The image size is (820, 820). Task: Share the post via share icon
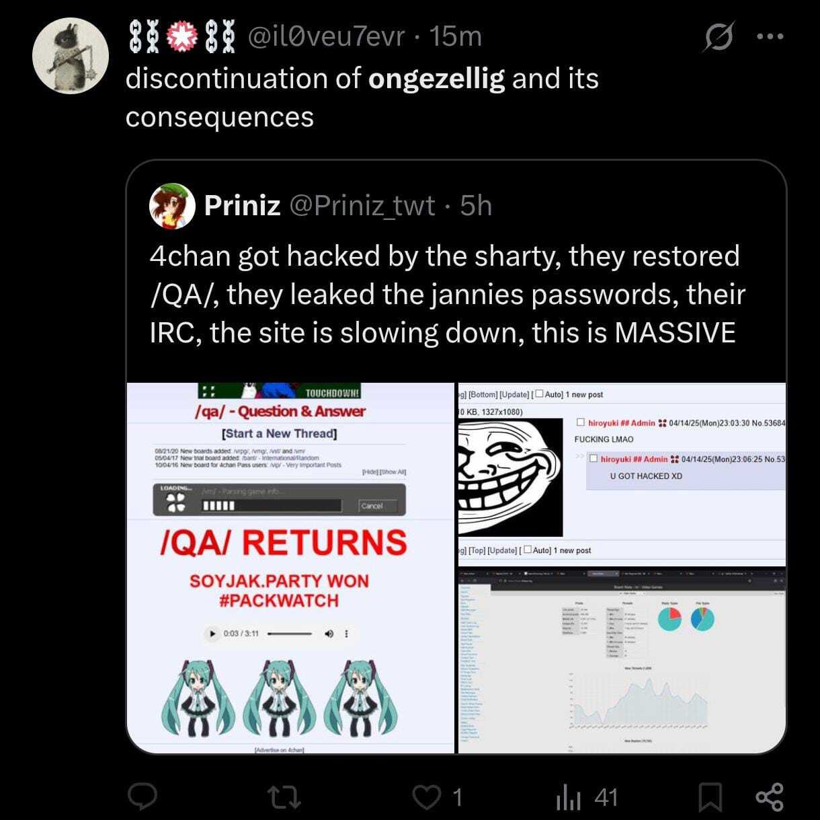770,797
